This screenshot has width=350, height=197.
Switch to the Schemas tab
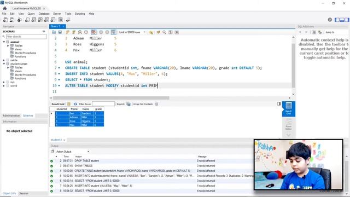[x=28, y=115]
